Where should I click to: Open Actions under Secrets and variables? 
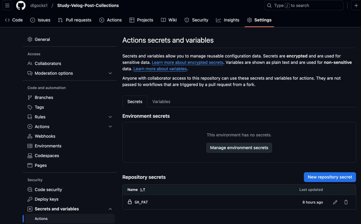[x=70, y=219]
